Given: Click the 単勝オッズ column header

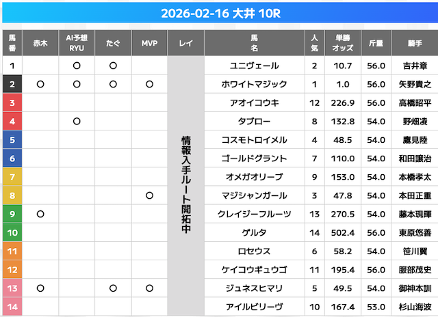Looking at the screenshot, I should pyautogui.click(x=342, y=43).
